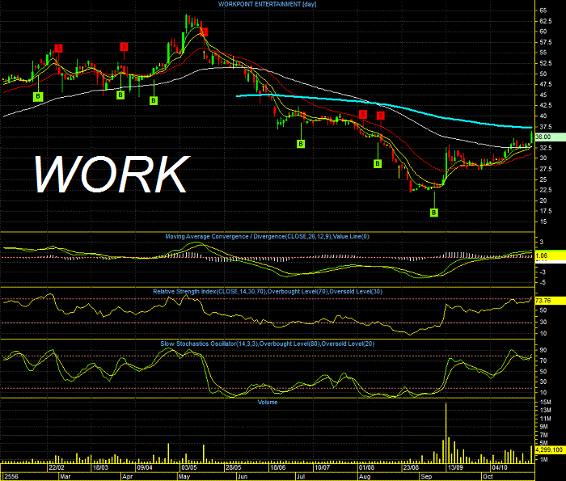
Task: Click the B buy marker in August
Action: (378, 163)
